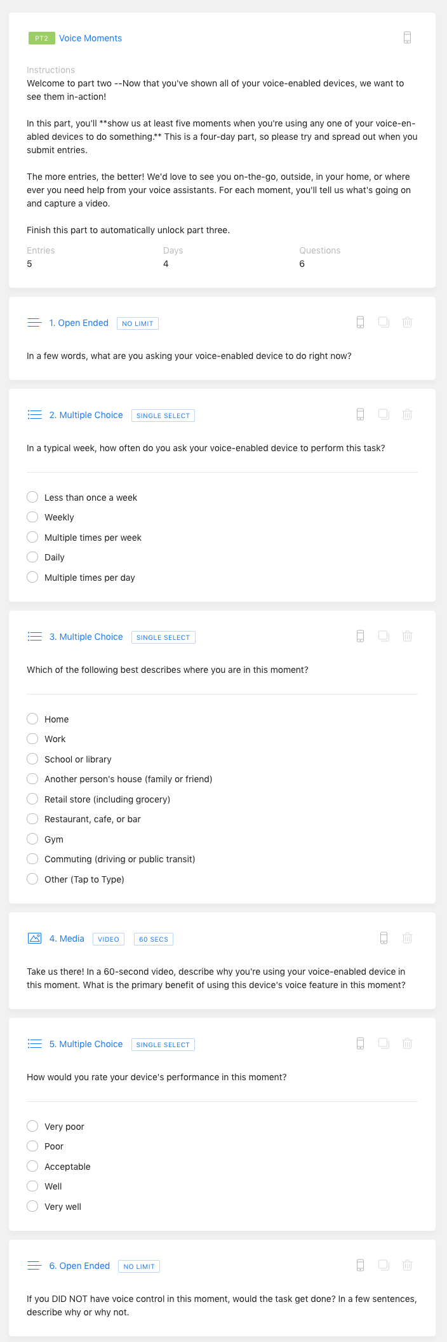Open the Voice Moments part title link
The width and height of the screenshot is (447, 1342).
tap(90, 38)
